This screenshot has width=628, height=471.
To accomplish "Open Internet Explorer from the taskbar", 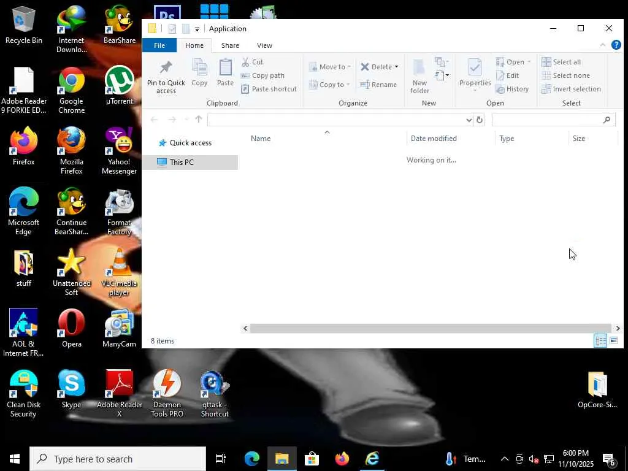I will point(372,459).
